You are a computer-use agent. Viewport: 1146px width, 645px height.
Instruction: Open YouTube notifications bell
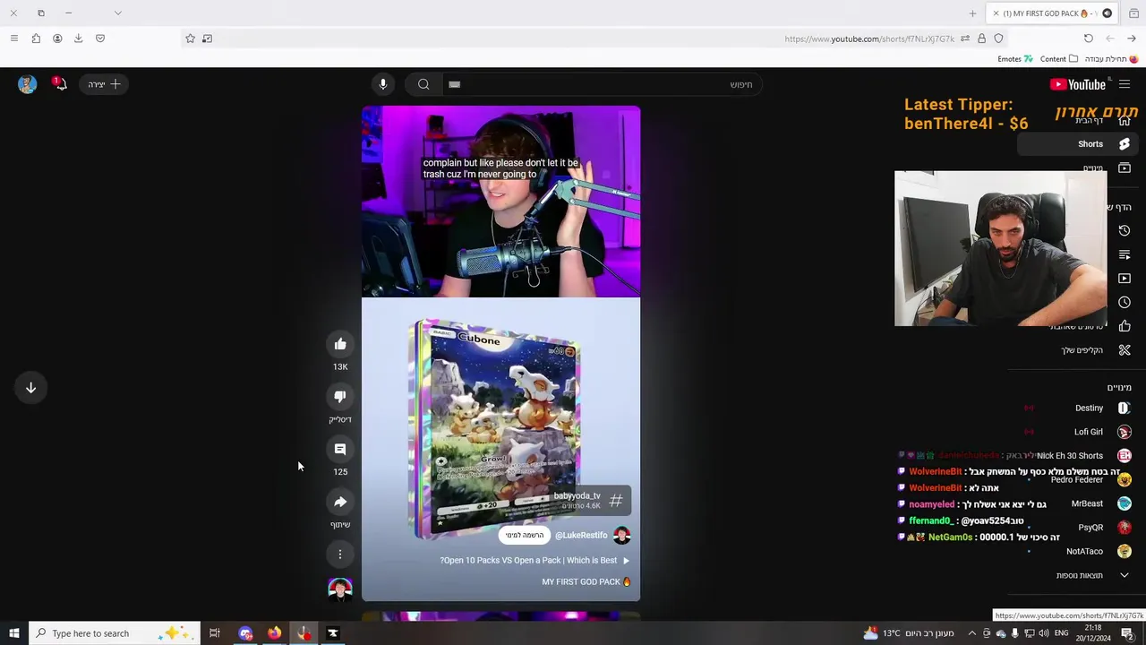click(60, 84)
